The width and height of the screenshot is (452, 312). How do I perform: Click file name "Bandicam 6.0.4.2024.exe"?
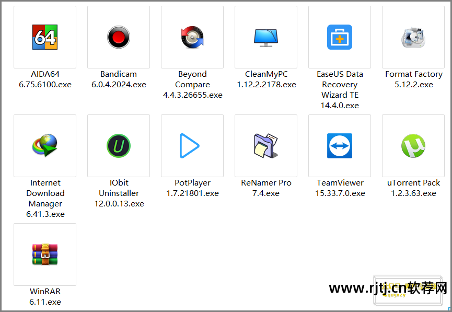119,79
